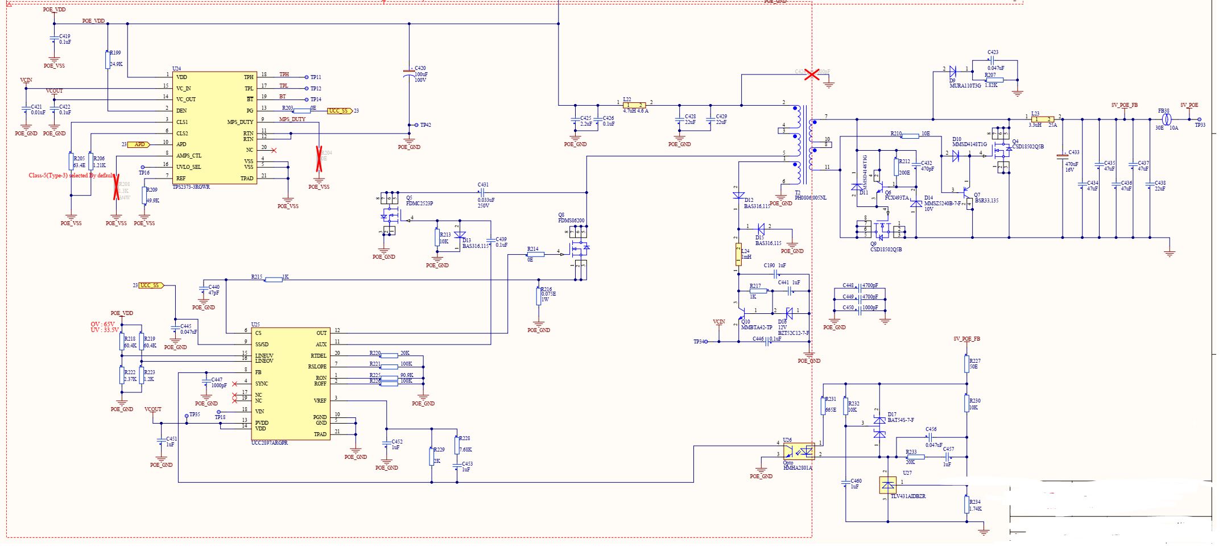1227x551 pixels.
Task: Click test point TP34 near VCIN
Action: 706,342
